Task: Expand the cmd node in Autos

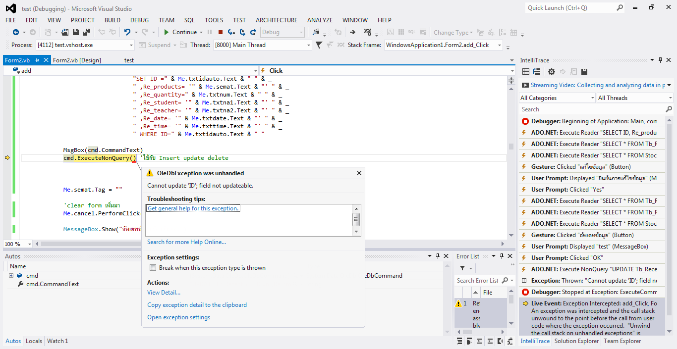Action: pos(11,276)
